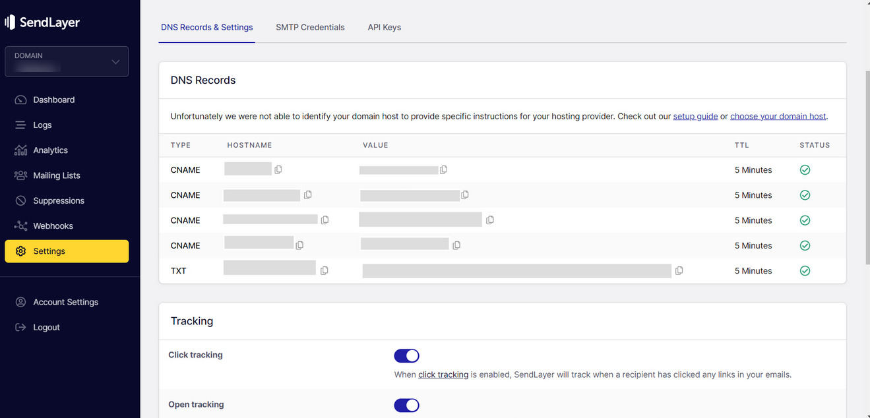Copy value of third CNAME record
The height and width of the screenshot is (418, 870).
point(490,220)
